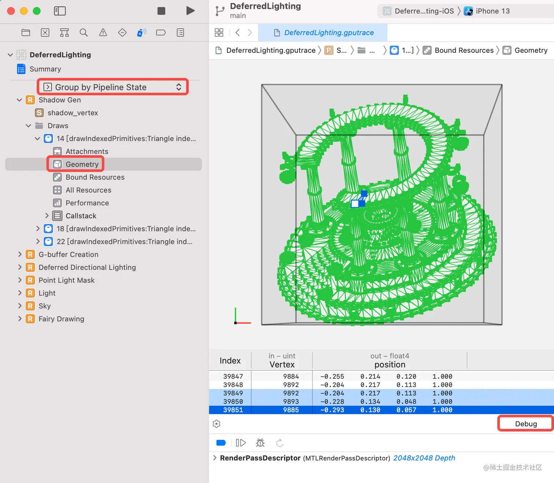The width and height of the screenshot is (554, 483).
Task: Click the reload shaders refresh icon
Action: (280, 443)
